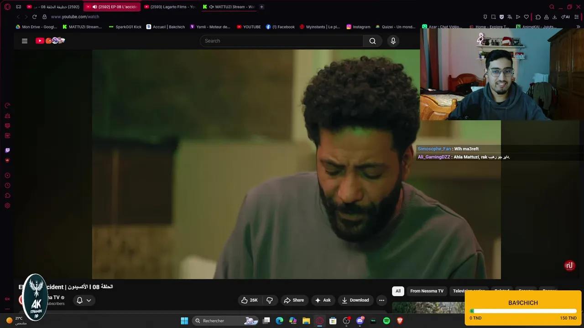Go back using the browser back arrow

pyautogui.click(x=18, y=17)
